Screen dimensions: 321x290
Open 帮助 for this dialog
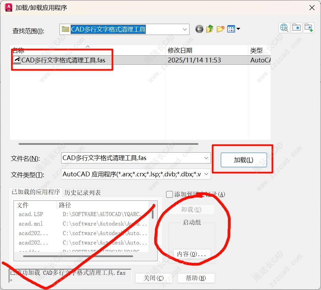click(196, 278)
